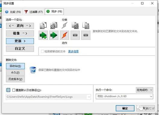Click the red funnel icon on 过滤器 tab
The image size is (159, 115).
click(x=26, y=12)
